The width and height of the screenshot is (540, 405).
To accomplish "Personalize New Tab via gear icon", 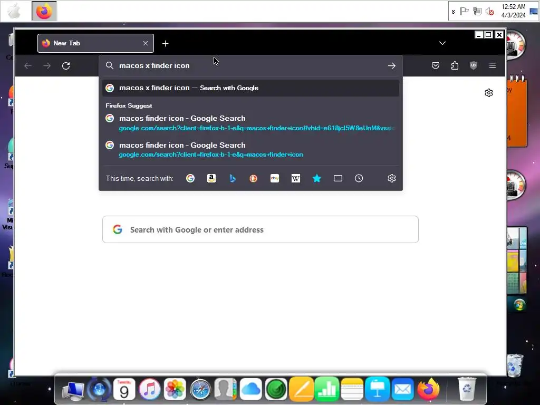I will coord(489,93).
